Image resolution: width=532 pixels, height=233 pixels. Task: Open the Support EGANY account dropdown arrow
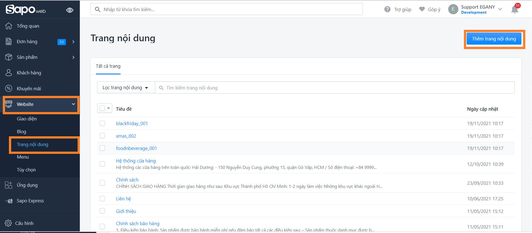(x=500, y=9)
